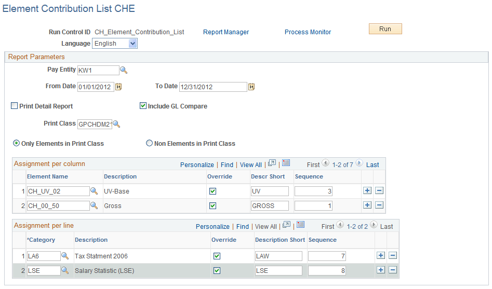Edit Category field LA6

point(44,256)
